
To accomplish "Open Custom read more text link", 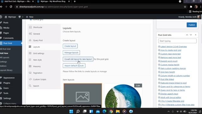I will point(170,54).
